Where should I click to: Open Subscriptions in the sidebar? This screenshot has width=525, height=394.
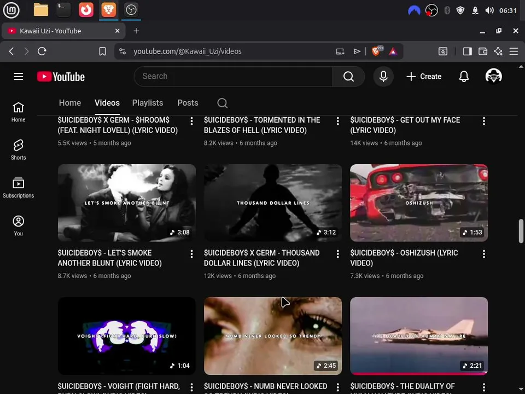pyautogui.click(x=19, y=188)
